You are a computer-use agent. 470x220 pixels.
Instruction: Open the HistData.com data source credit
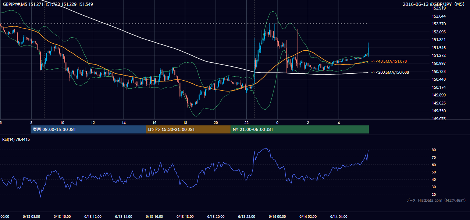pyautogui.click(x=436, y=200)
